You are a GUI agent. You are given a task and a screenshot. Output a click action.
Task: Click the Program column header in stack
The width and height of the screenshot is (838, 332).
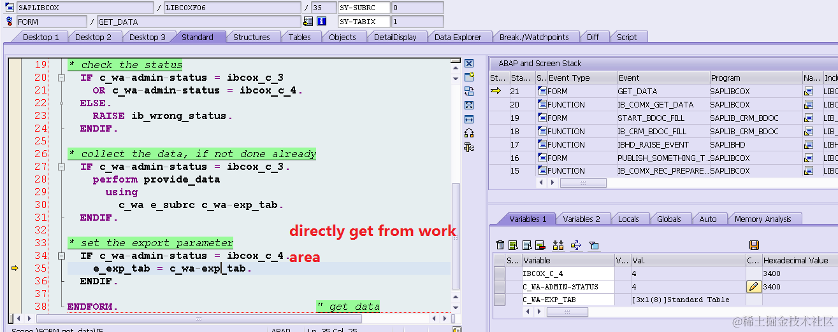(x=756, y=78)
